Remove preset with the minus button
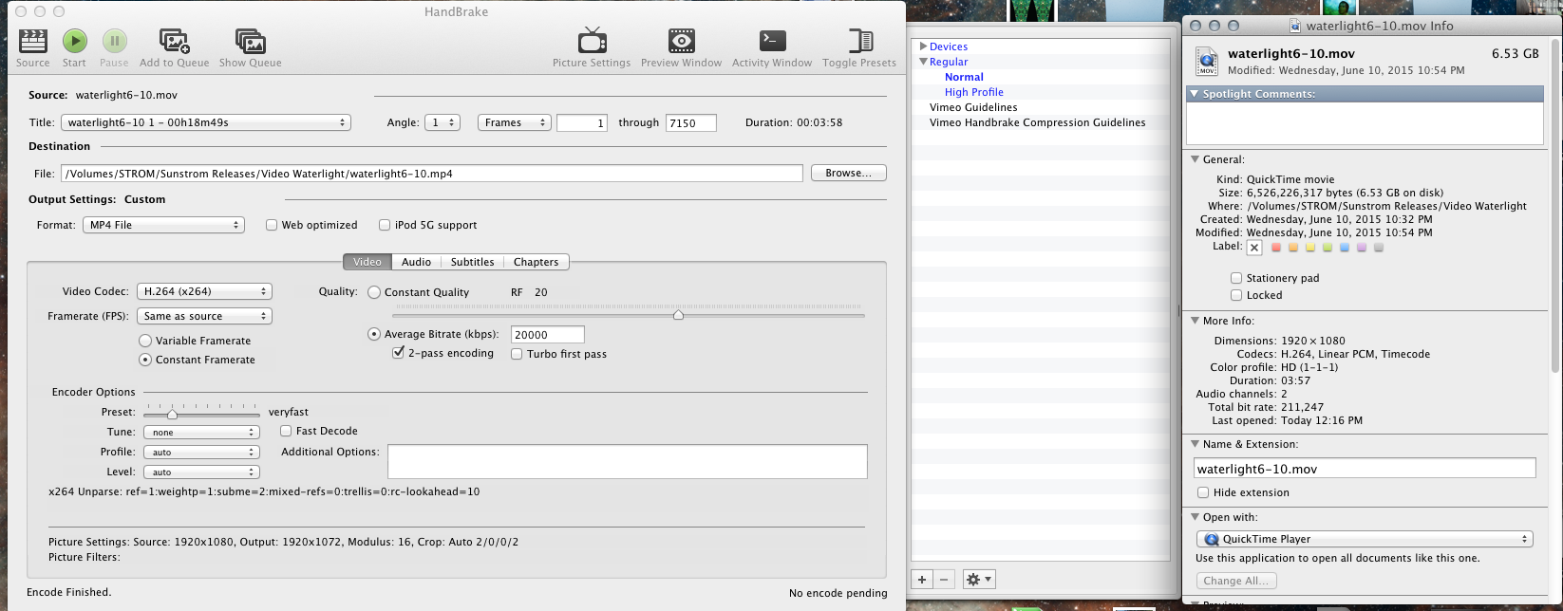 click(944, 579)
